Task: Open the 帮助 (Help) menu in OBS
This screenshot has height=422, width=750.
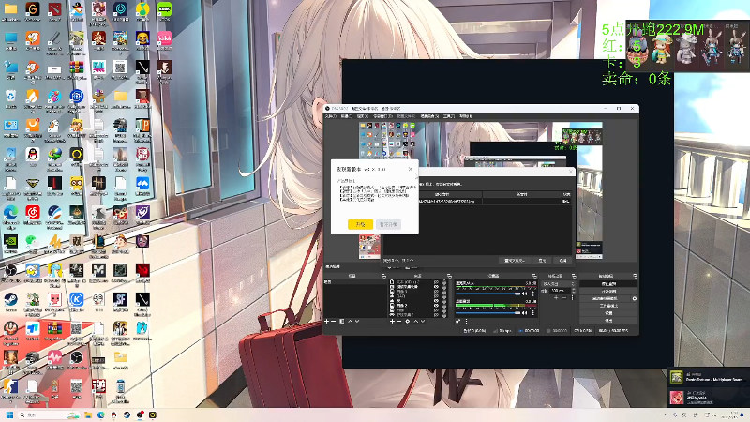Action: [x=465, y=116]
